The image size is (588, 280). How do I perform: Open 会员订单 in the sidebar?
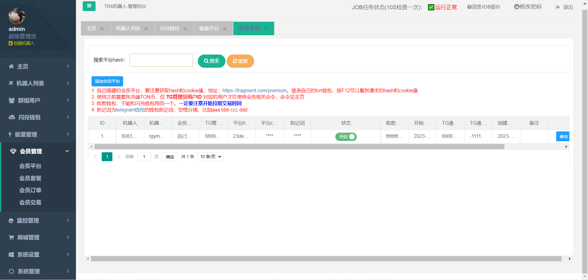point(30,190)
